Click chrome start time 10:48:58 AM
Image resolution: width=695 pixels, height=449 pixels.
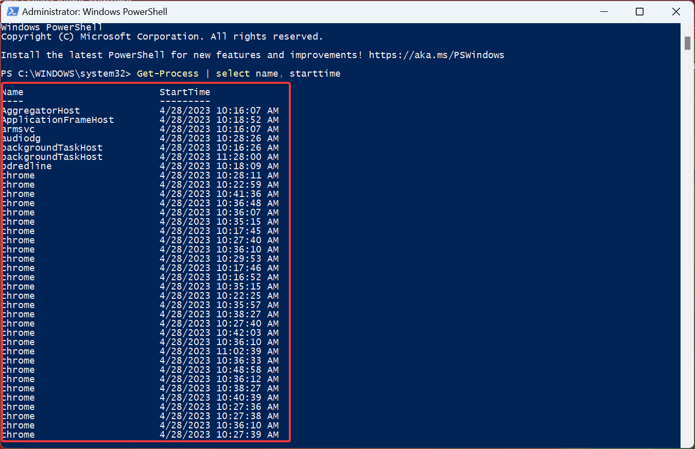[219, 370]
